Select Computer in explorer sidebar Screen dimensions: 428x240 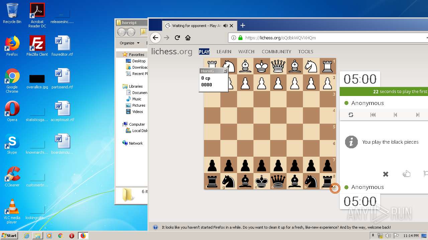(137, 124)
